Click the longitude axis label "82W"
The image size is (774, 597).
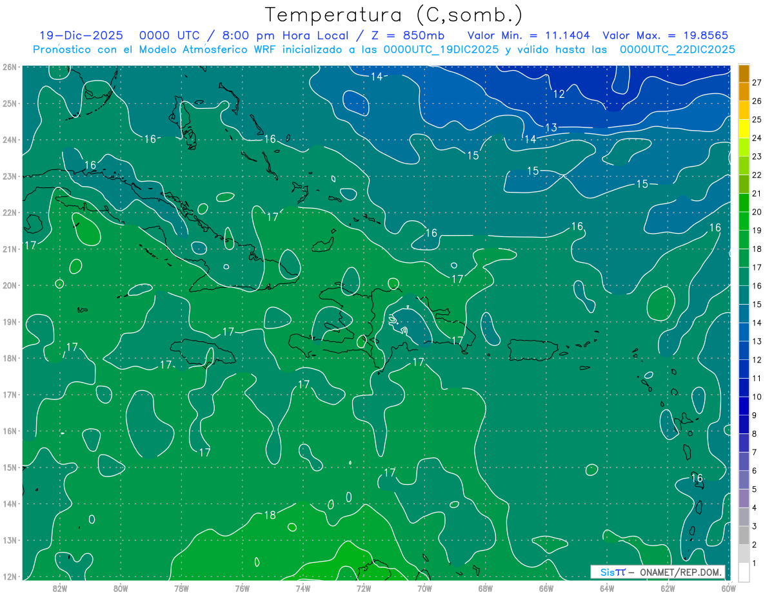[60, 588]
